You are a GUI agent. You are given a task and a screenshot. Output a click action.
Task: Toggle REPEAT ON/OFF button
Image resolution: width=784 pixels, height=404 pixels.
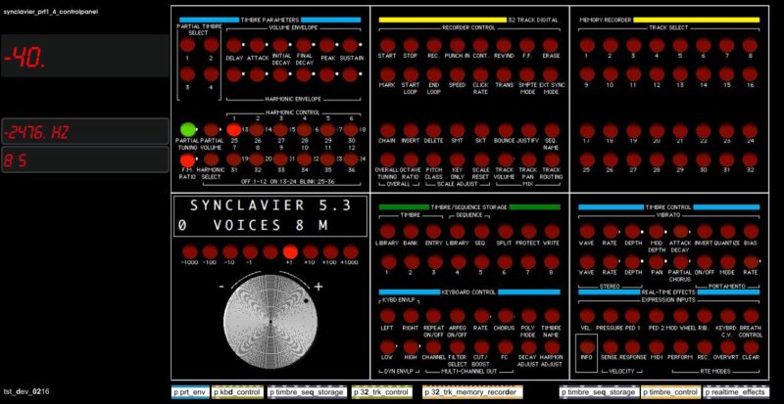pos(434,316)
